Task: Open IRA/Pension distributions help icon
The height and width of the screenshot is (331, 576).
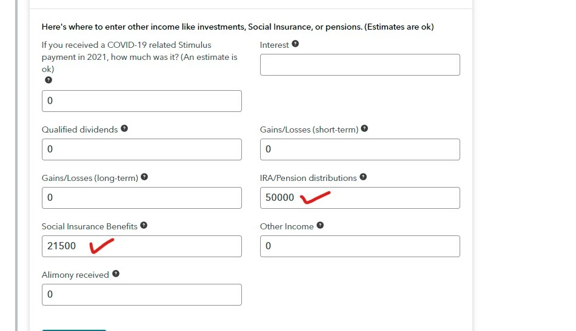Action: 363,177
